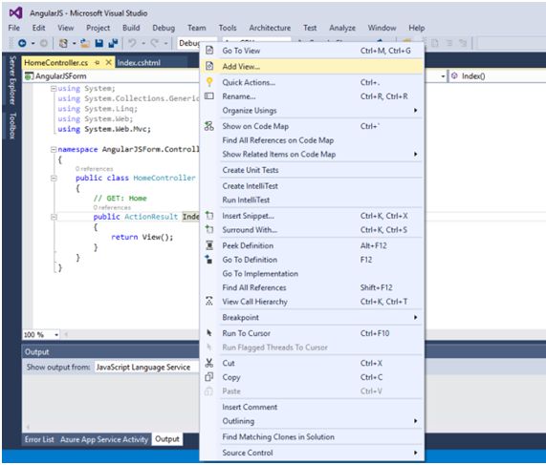The height and width of the screenshot is (465, 546).
Task: Click the AngularJSForm project icon
Action: click(30, 75)
